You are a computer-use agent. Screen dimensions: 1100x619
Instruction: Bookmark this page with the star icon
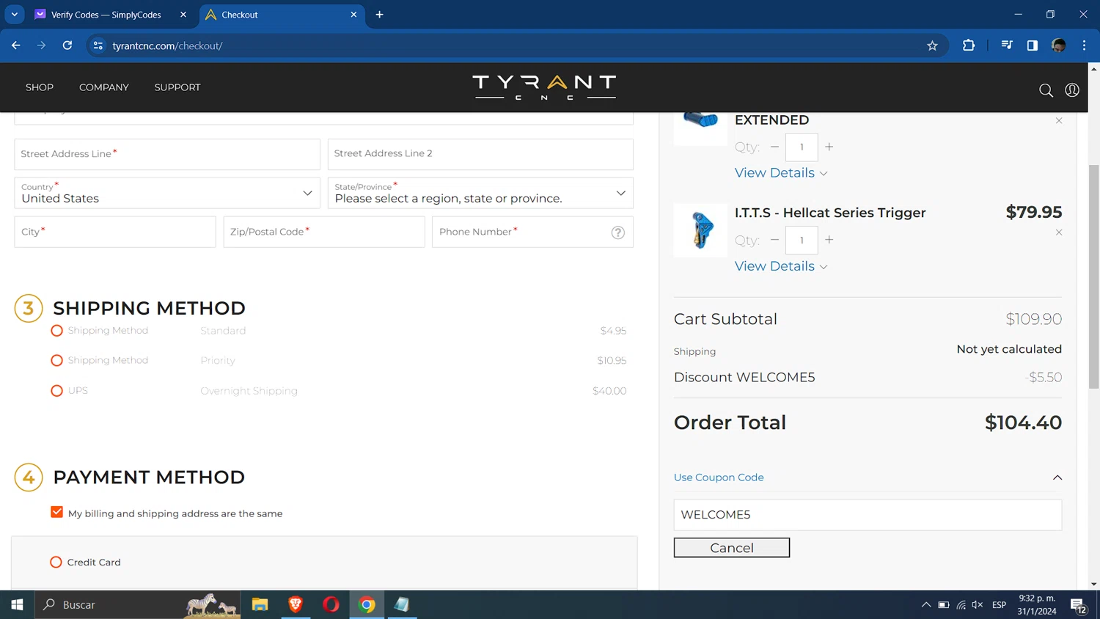932,45
